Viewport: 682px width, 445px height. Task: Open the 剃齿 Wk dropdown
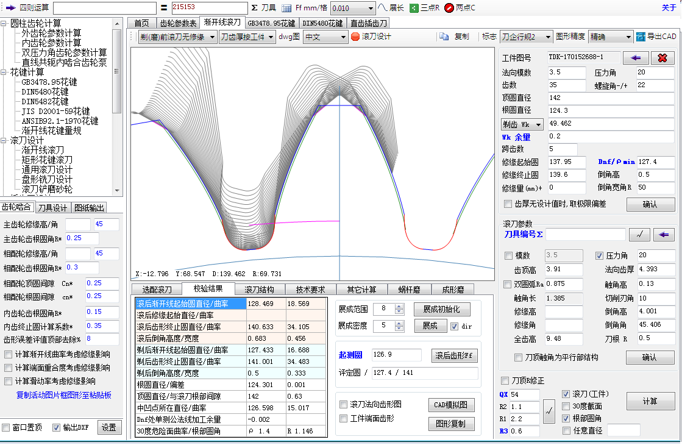[522, 124]
